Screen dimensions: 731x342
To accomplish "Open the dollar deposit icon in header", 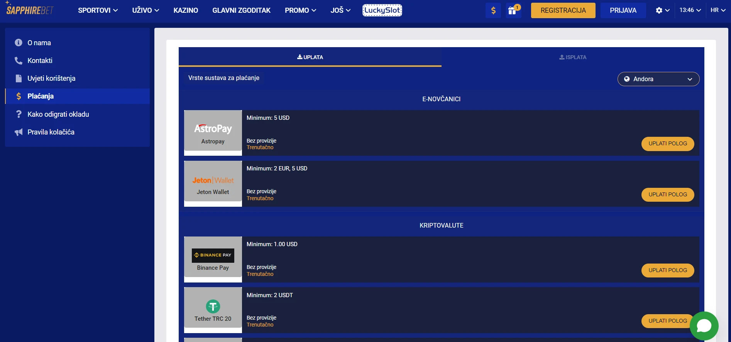I will pos(493,10).
